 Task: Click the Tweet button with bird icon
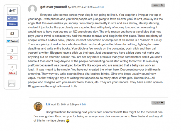pyautogui.click(x=12, y=41)
